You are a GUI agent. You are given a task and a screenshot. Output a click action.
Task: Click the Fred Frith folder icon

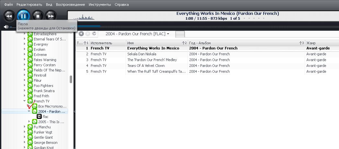pos(30,96)
